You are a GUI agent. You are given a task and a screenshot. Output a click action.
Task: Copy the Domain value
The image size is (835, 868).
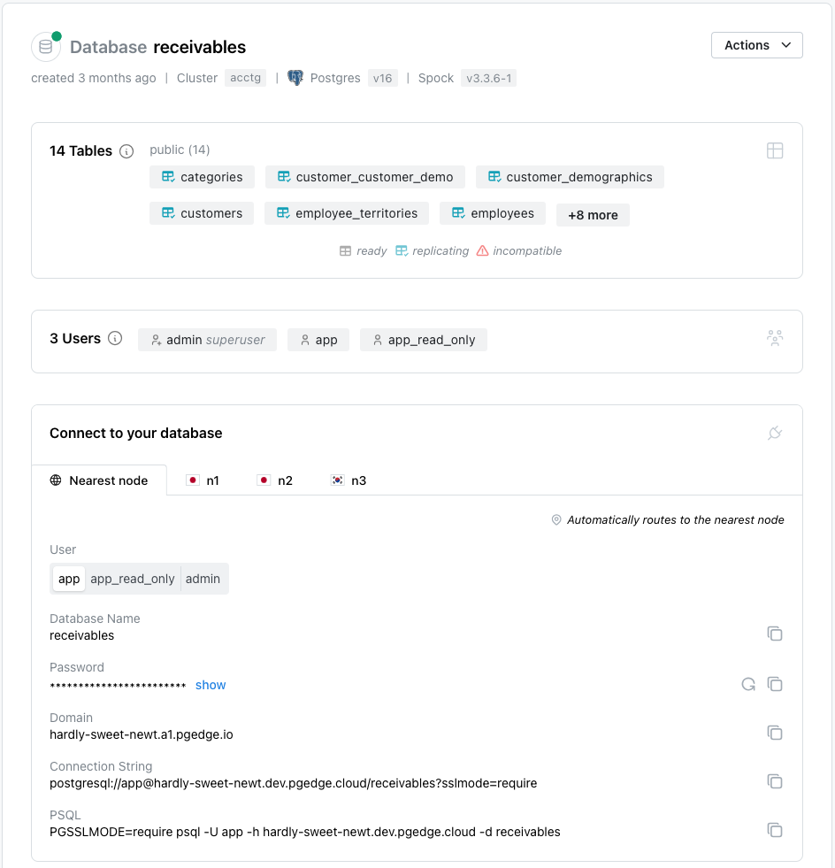[775, 733]
